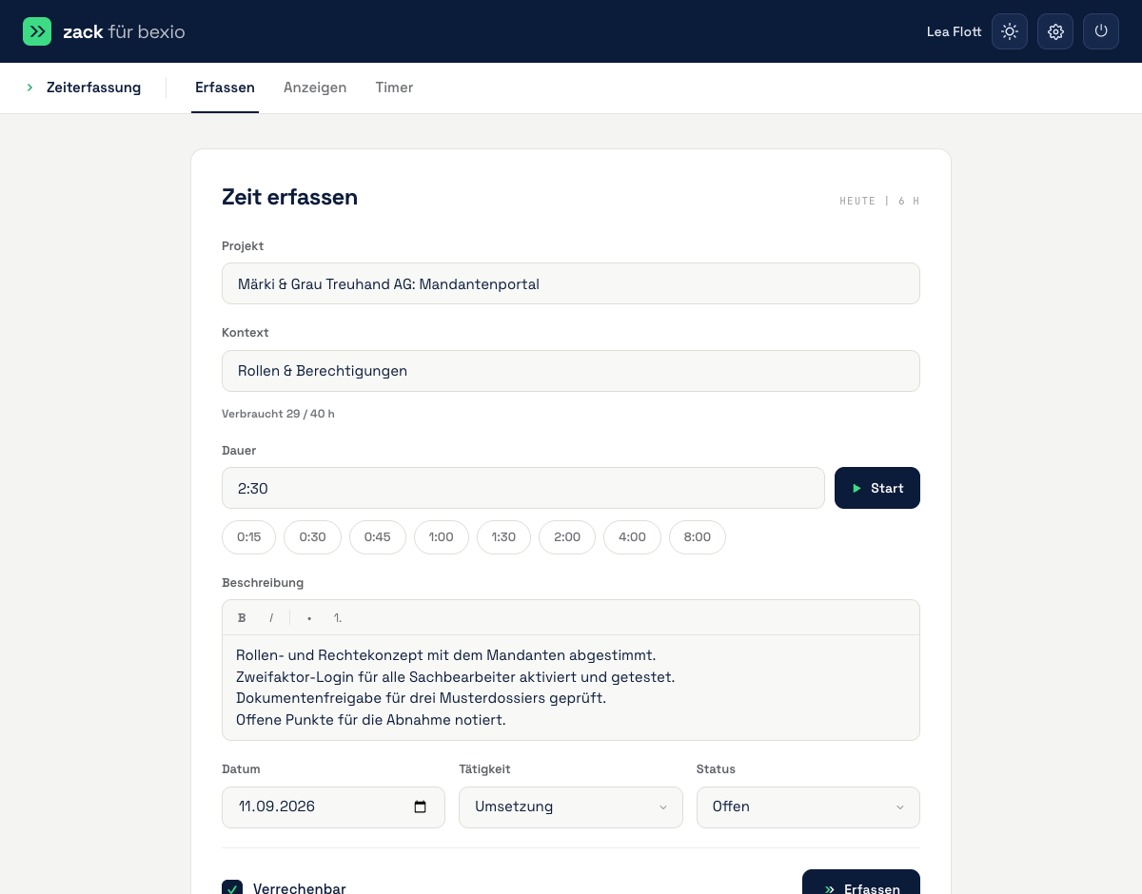Toggle the Verrechenbar checkbox
1142x894 pixels.
[232, 888]
